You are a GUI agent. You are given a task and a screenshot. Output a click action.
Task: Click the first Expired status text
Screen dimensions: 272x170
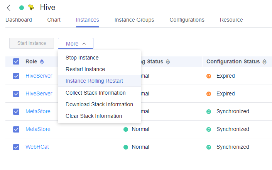click(x=226, y=76)
